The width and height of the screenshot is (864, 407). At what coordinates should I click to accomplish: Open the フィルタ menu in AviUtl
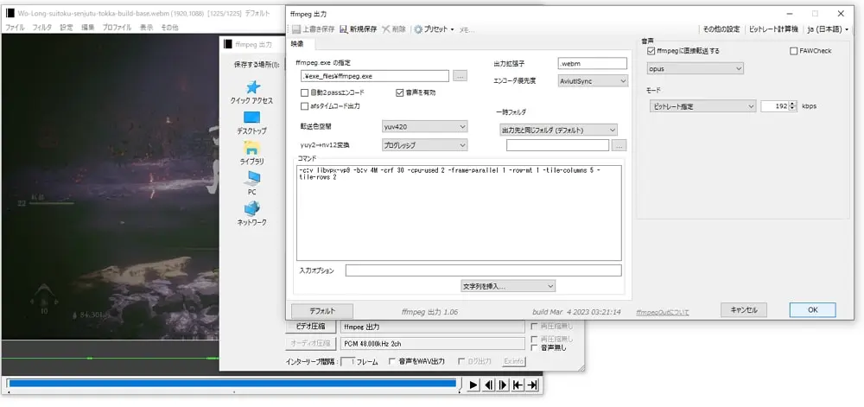pos(41,28)
